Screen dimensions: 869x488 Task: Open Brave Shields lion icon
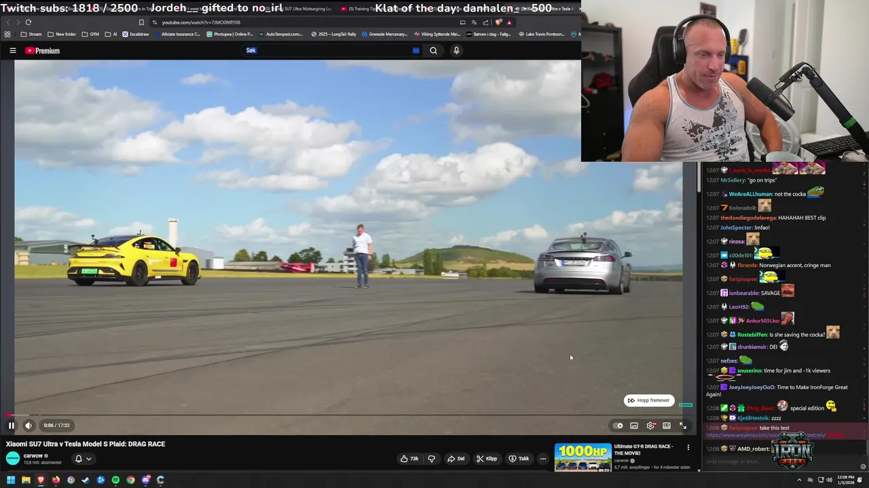(499, 22)
